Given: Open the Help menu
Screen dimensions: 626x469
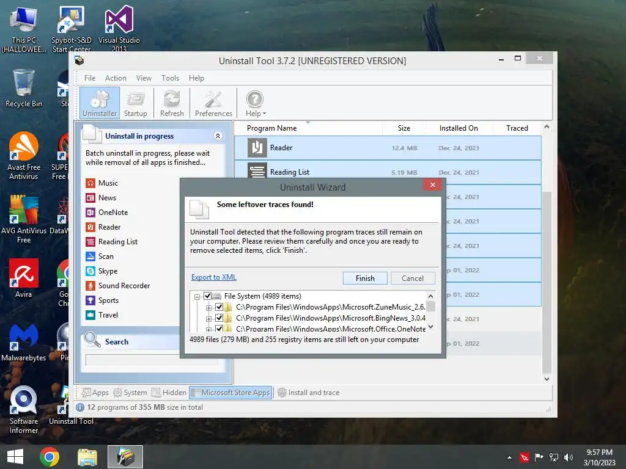Looking at the screenshot, I should click(196, 78).
